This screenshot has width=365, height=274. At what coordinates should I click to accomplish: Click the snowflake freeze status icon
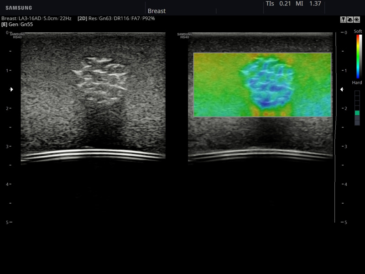tap(357, 20)
